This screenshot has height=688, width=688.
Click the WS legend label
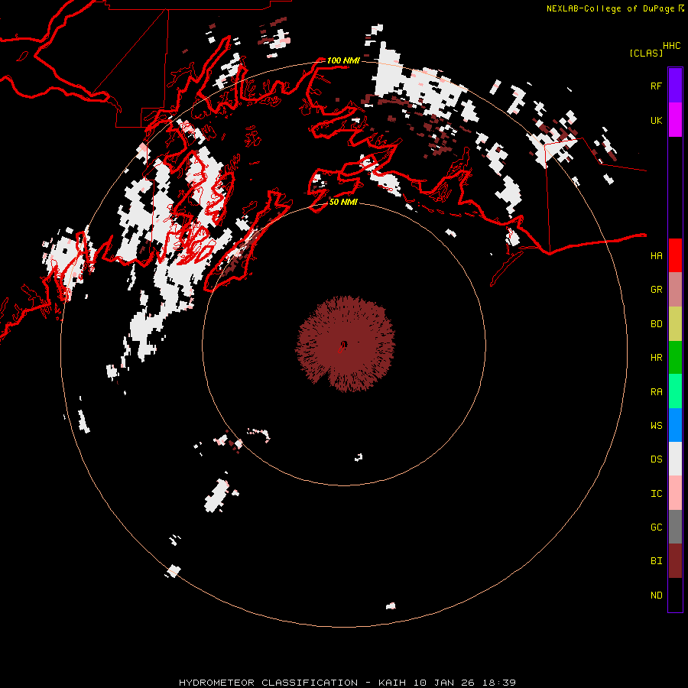click(656, 426)
